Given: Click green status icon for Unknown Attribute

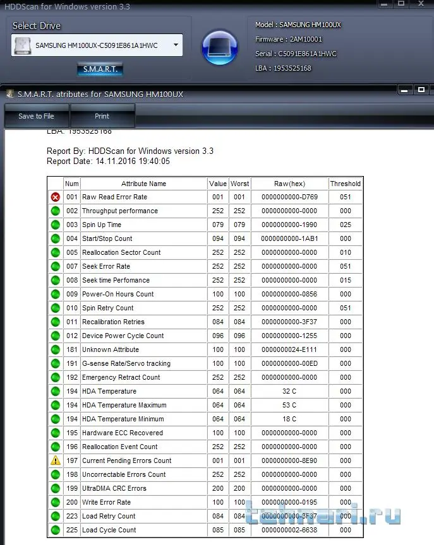Looking at the screenshot, I should [56, 349].
